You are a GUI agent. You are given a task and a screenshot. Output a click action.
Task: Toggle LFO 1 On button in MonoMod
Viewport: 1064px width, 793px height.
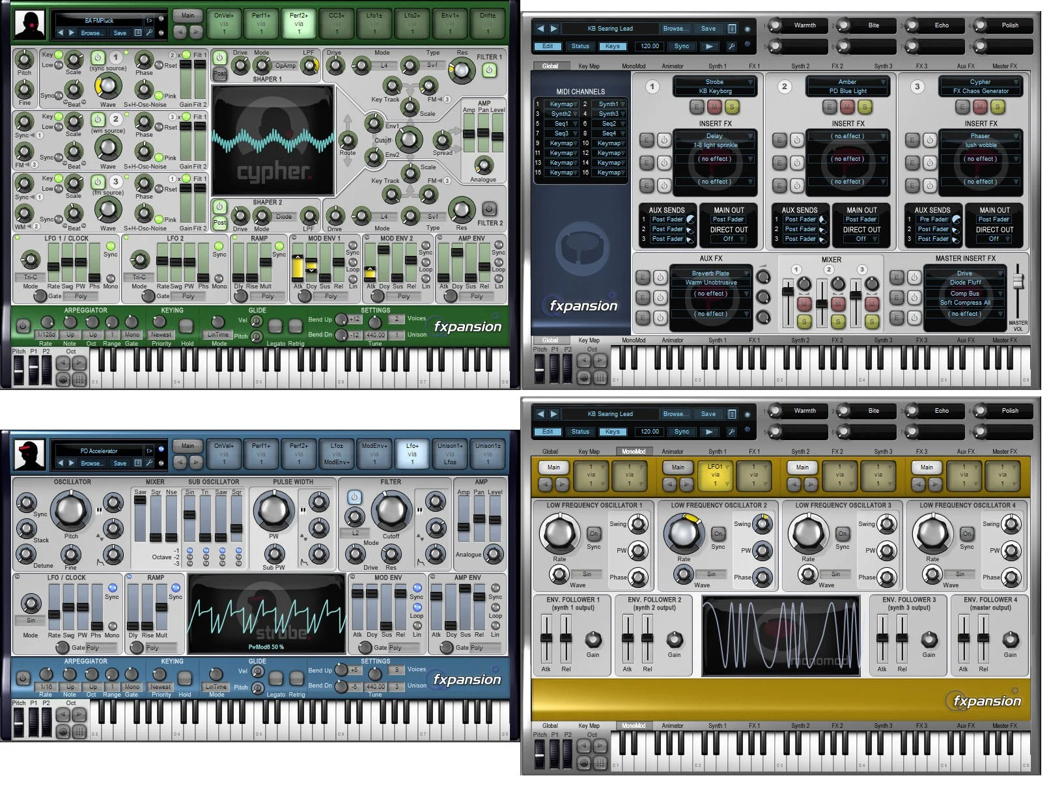pyautogui.click(x=594, y=534)
